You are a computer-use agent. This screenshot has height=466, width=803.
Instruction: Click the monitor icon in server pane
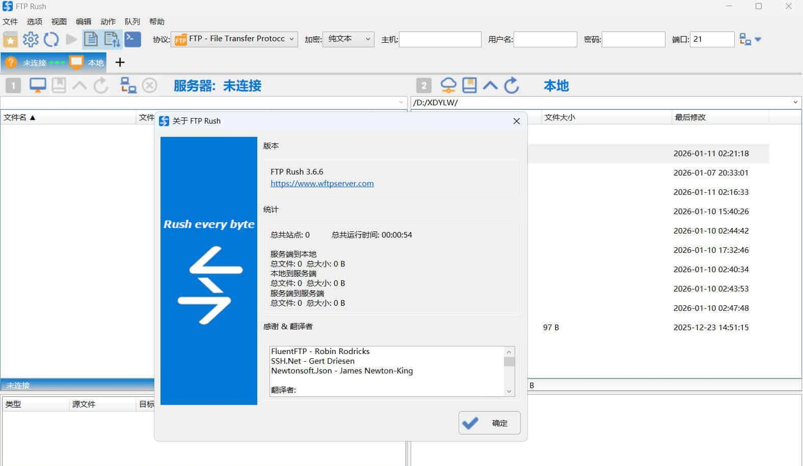point(38,85)
